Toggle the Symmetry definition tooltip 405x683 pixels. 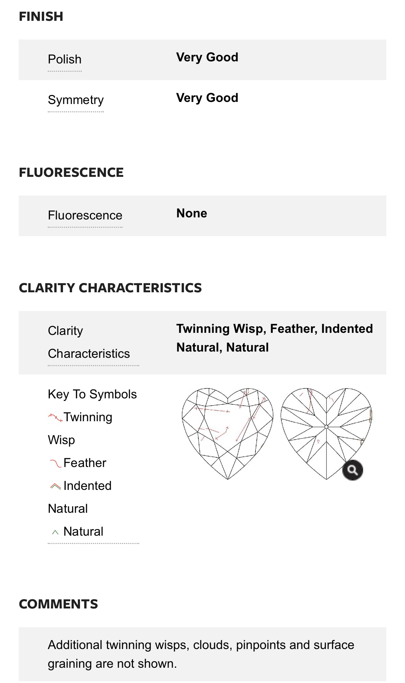point(76,100)
